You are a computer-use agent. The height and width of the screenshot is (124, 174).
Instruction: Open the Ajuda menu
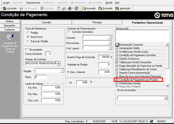109,2
